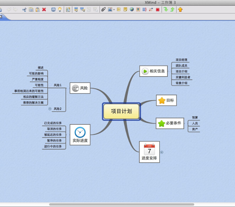Create a new sheet with the map icon

coord(68,10)
